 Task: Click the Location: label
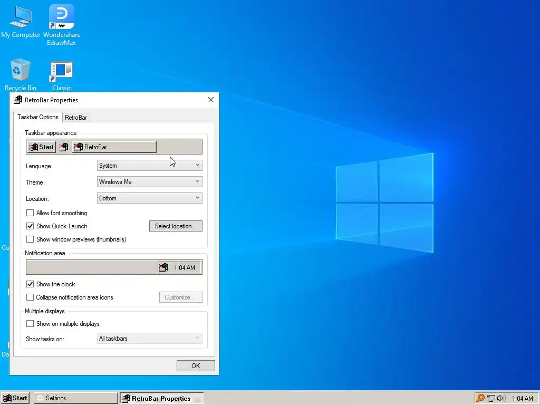click(37, 199)
